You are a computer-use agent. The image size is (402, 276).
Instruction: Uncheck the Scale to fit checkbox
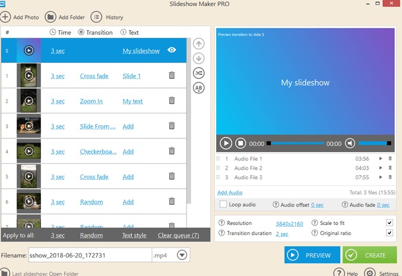tap(390, 223)
